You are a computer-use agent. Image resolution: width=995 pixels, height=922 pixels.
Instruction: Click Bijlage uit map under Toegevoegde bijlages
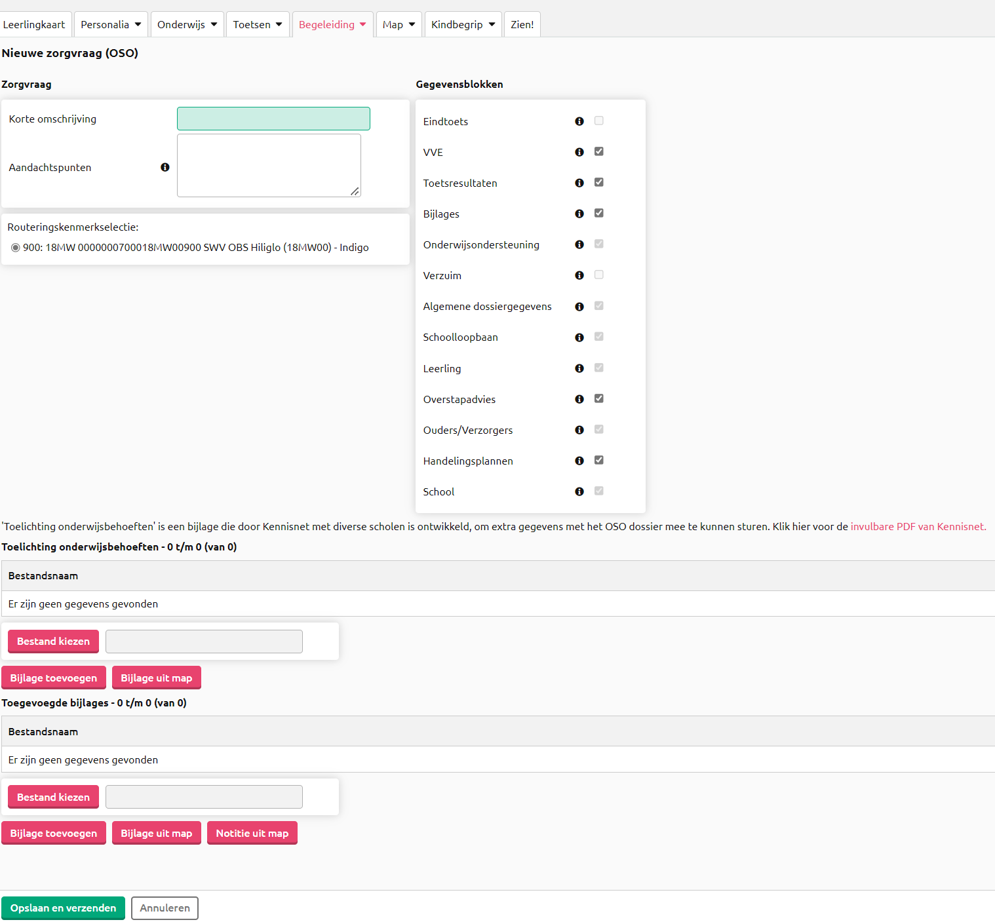click(x=157, y=834)
